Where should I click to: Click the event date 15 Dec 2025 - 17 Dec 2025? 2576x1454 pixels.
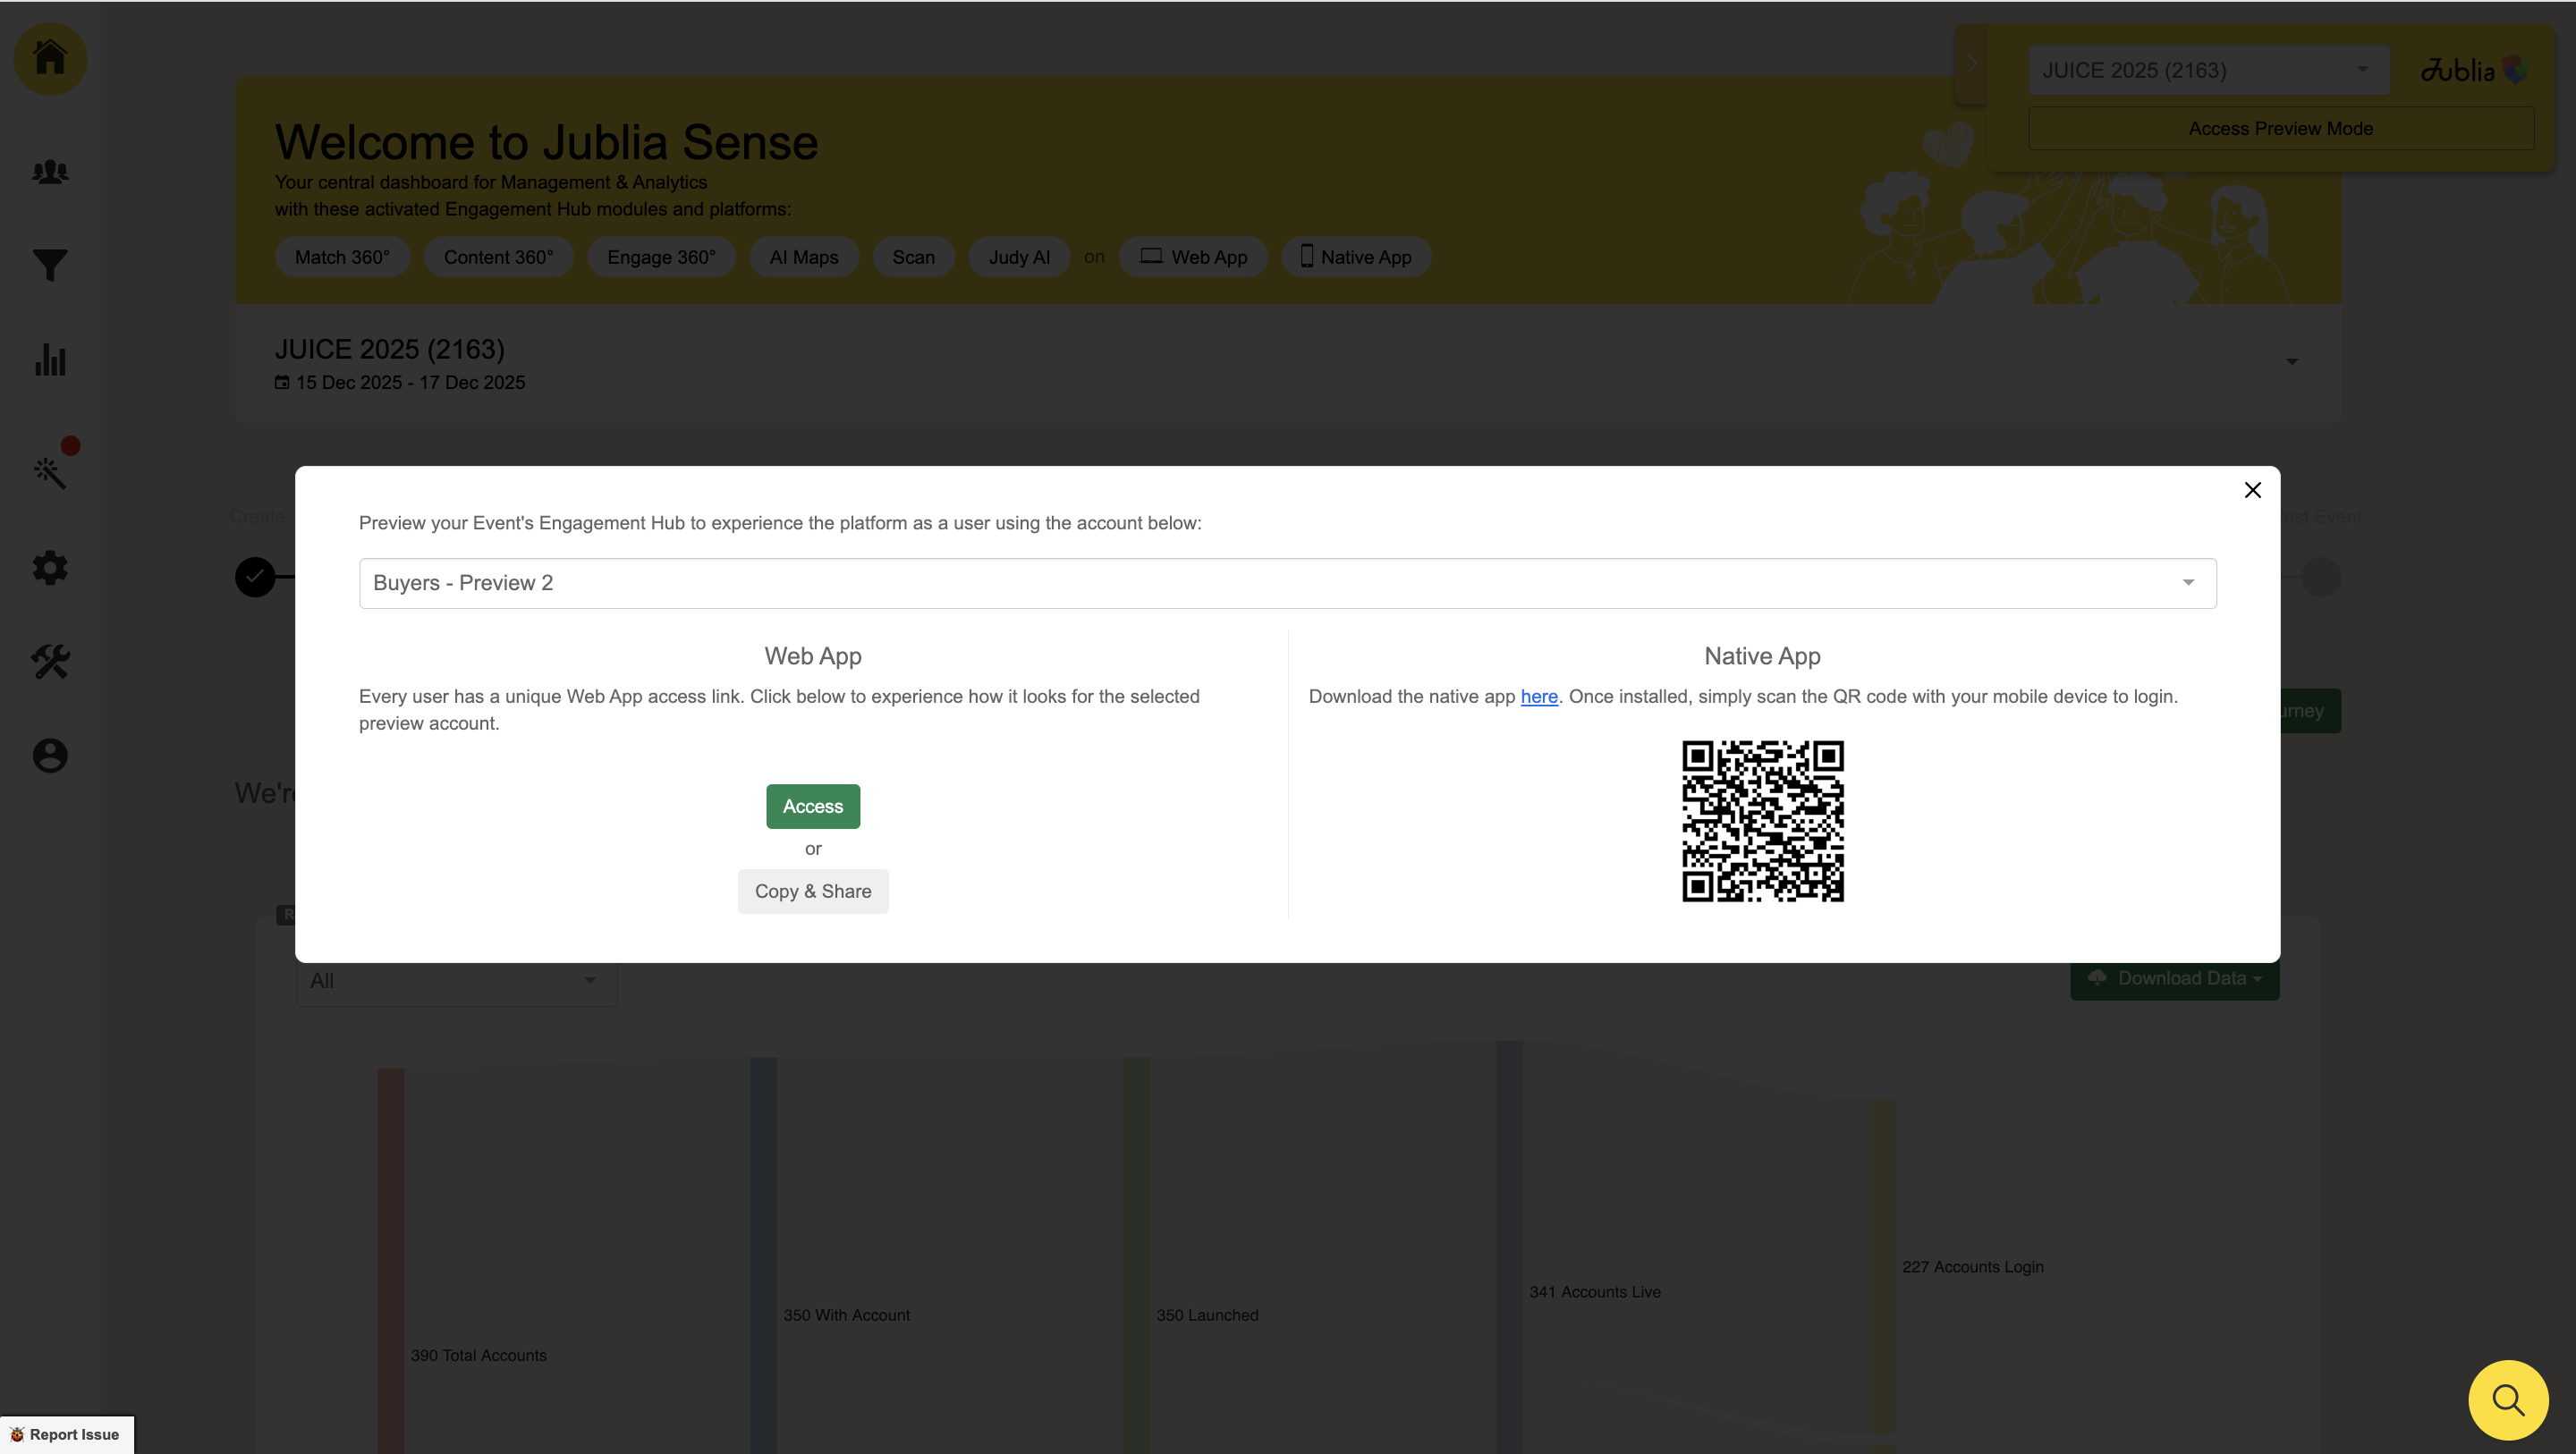[x=410, y=383]
